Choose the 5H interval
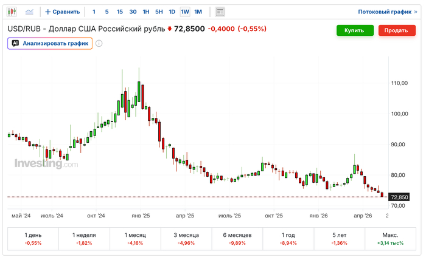The image size is (426, 260). (x=159, y=12)
